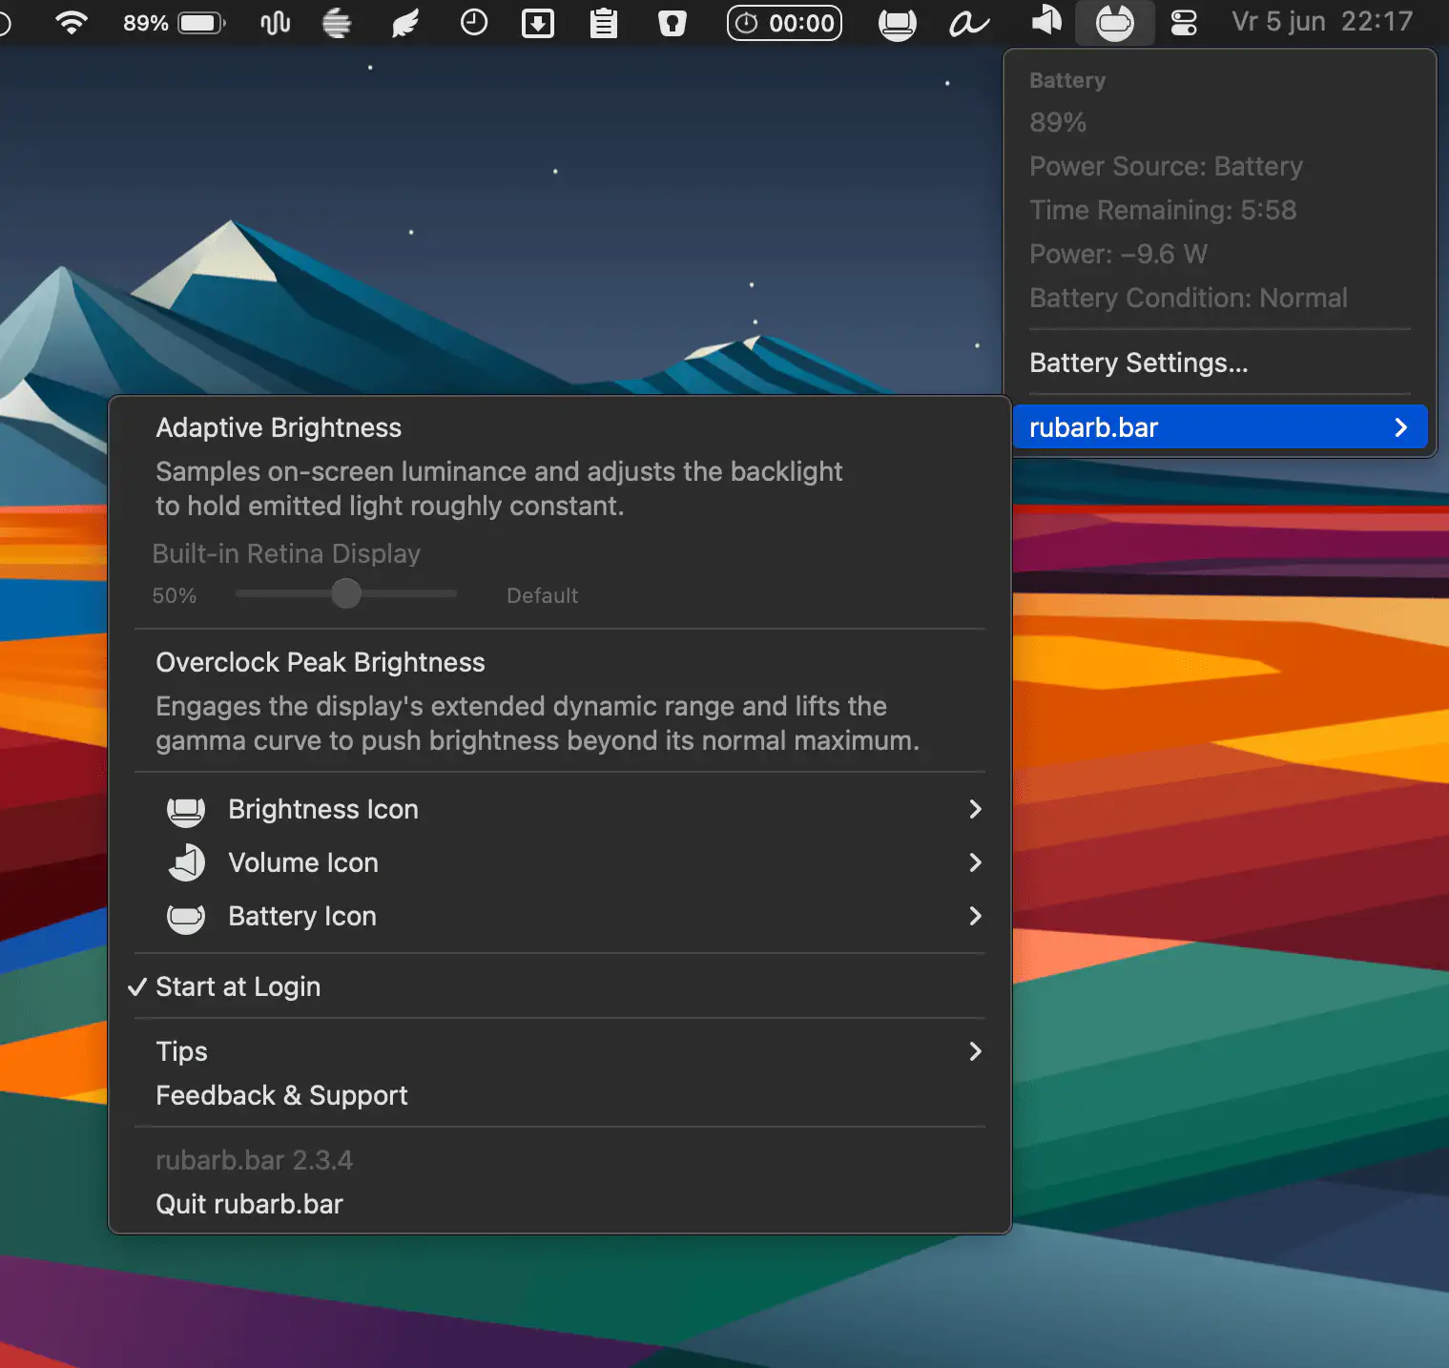Click the date and time Vr 5 jun 22:17

pyautogui.click(x=1322, y=21)
